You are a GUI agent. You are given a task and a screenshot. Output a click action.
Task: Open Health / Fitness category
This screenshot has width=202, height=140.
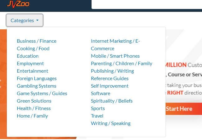pyautogui.click(x=34, y=108)
